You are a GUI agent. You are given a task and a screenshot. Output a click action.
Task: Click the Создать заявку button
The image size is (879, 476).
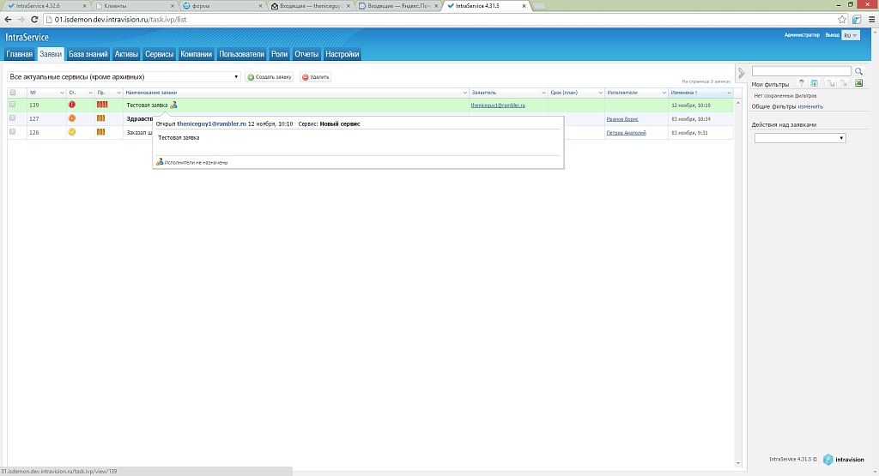point(270,77)
